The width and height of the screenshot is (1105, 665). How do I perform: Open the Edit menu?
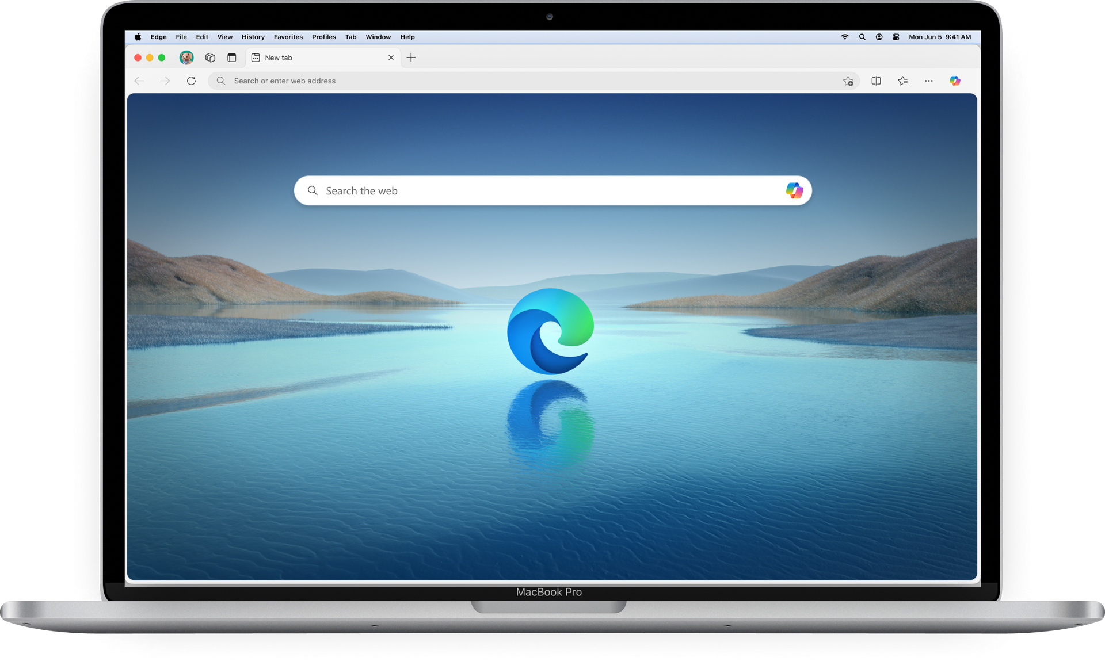point(202,37)
